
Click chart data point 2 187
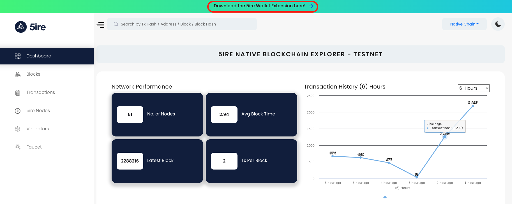pos(473,106)
